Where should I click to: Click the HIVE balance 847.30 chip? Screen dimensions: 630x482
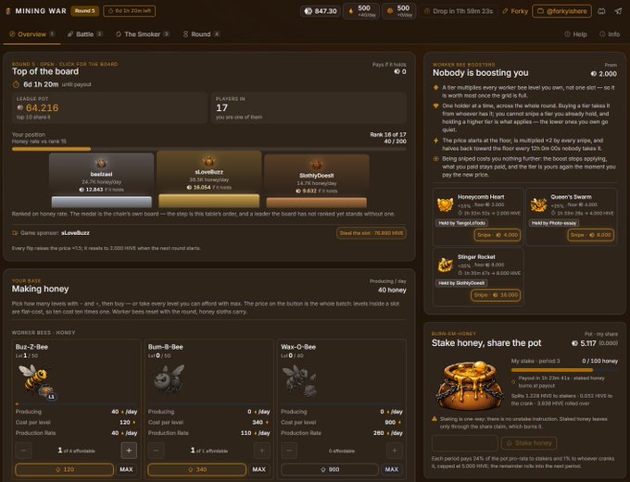point(321,11)
